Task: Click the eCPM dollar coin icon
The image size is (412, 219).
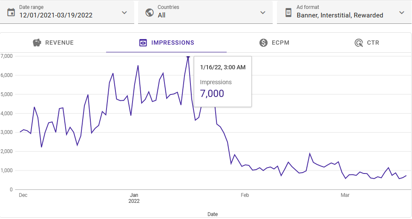Action: tap(264, 43)
